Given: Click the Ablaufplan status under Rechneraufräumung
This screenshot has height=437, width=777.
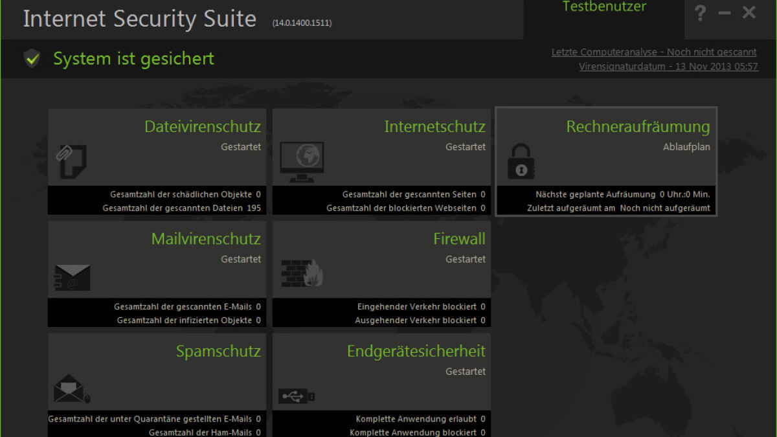Looking at the screenshot, I should [686, 147].
